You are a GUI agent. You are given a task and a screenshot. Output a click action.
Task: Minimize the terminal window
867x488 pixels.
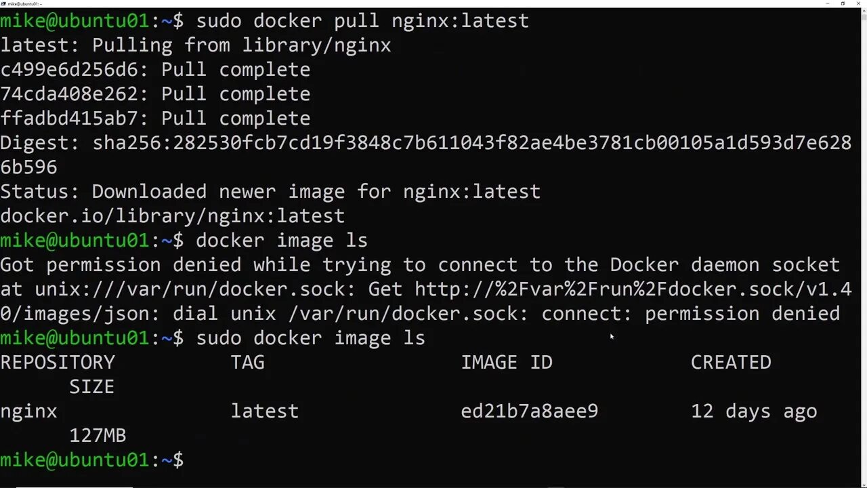tap(828, 3)
